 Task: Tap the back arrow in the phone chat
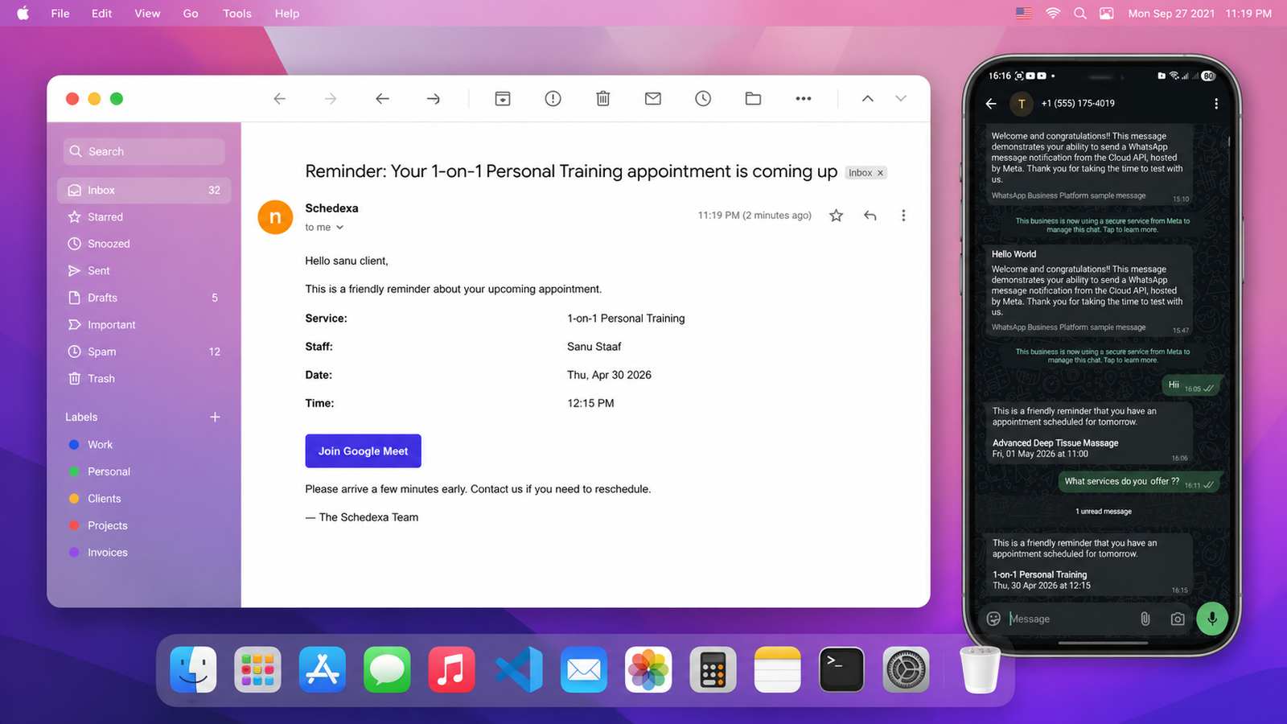tap(991, 104)
